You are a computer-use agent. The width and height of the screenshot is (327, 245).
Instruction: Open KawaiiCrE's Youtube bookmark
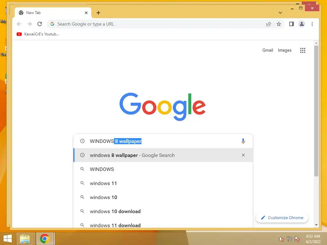click(x=38, y=34)
